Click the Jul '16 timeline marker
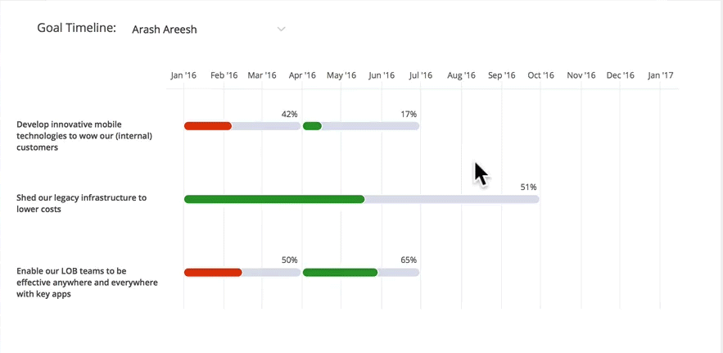Screen dimensions: 723x353 click(421, 75)
